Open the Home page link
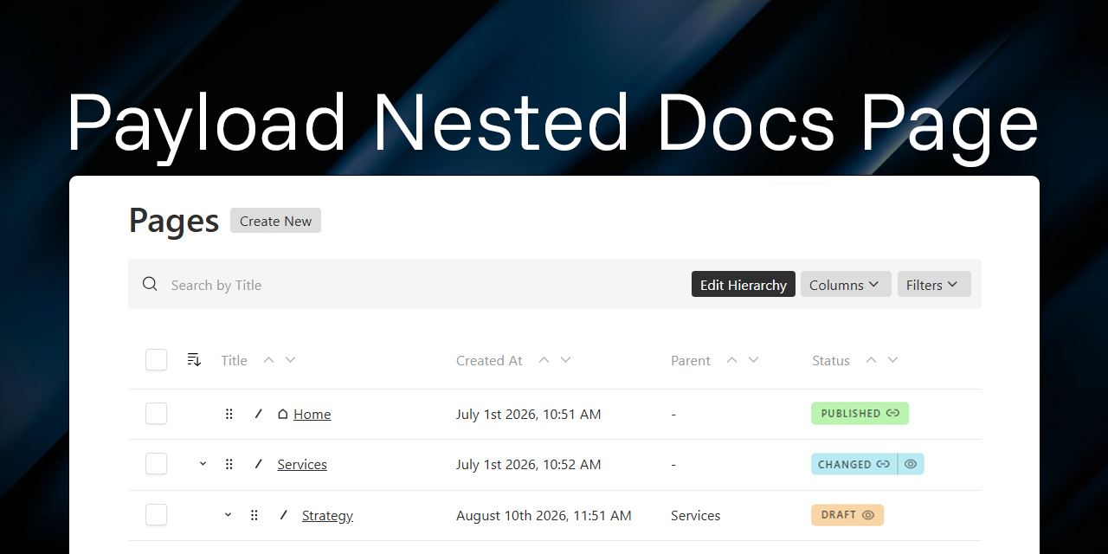1108x554 pixels. [312, 415]
